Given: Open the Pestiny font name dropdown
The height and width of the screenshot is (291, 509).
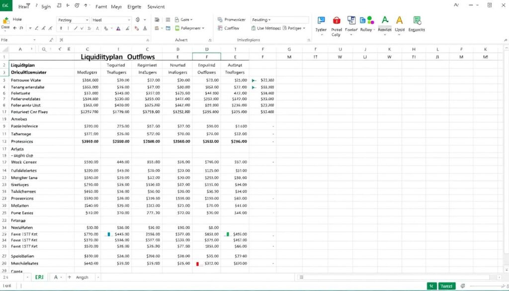Looking at the screenshot, I should (x=87, y=20).
